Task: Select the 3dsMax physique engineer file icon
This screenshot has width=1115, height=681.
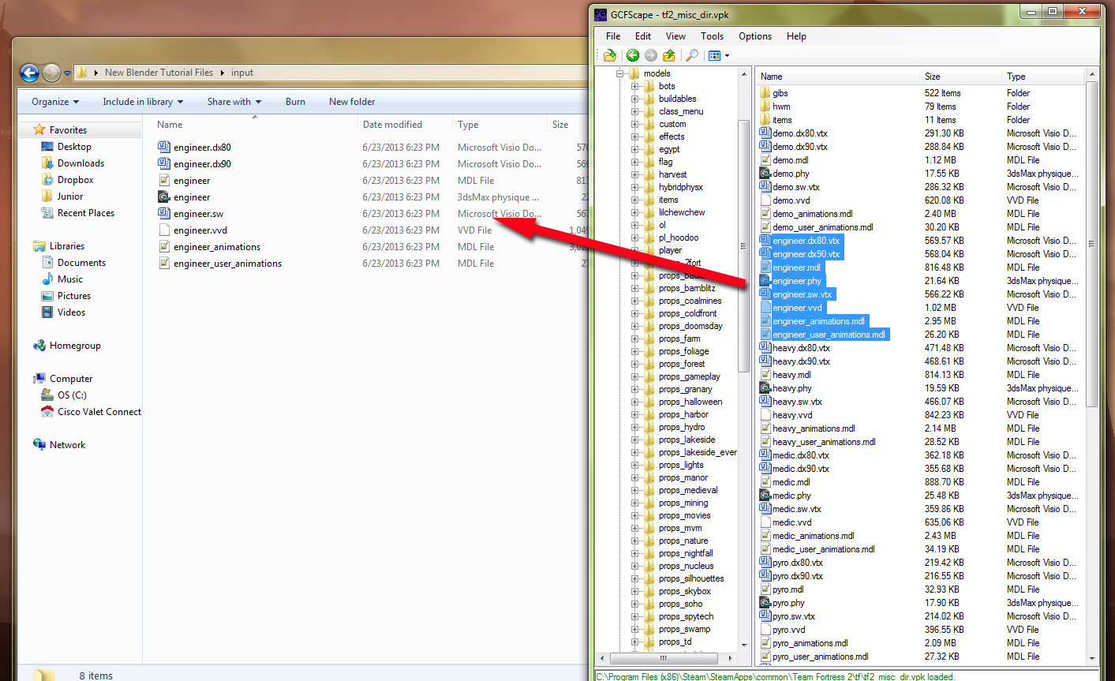Action: coord(164,196)
